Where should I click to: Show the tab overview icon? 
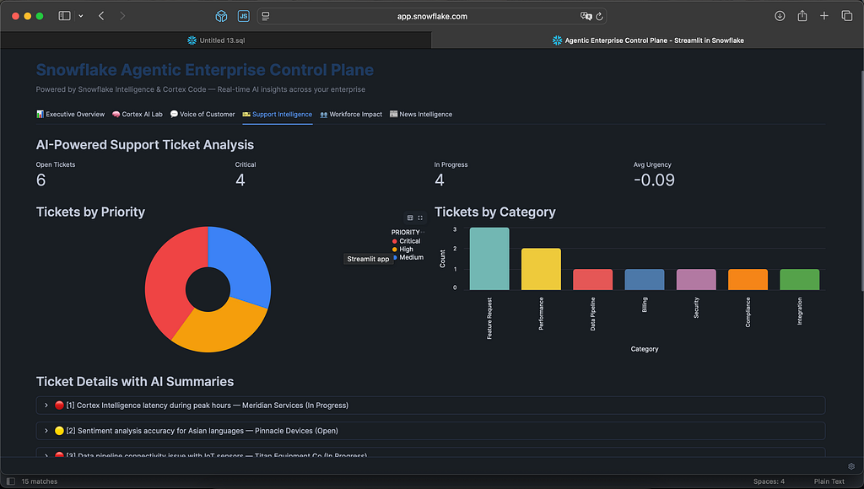[x=847, y=16]
